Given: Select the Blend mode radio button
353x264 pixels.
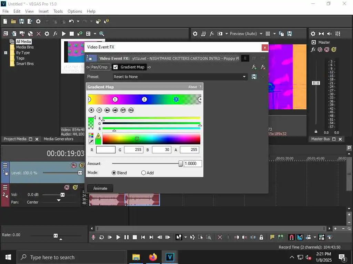Looking at the screenshot, I should [114, 173].
